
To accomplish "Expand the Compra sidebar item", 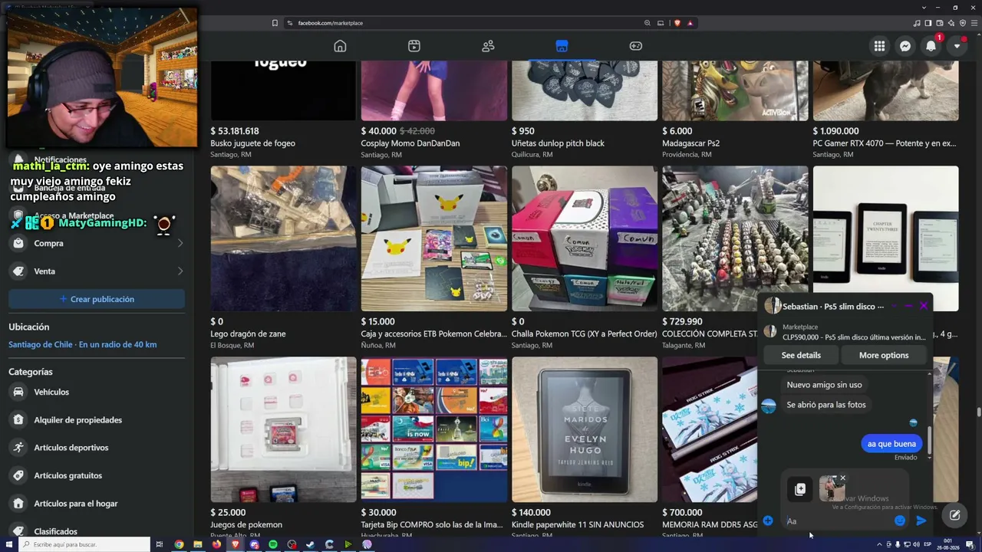I will point(97,243).
